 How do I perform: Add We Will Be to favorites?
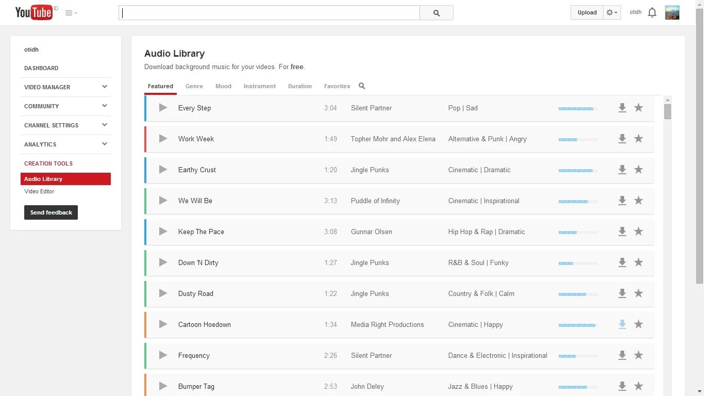(x=639, y=200)
